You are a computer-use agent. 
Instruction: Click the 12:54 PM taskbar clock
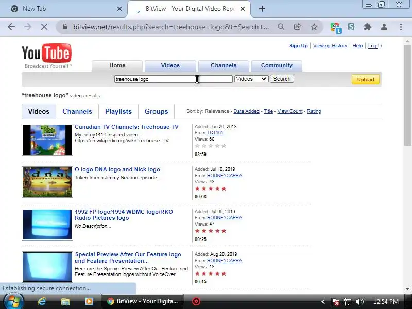click(x=386, y=302)
